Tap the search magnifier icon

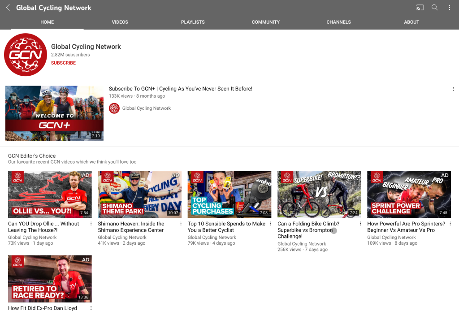click(435, 8)
